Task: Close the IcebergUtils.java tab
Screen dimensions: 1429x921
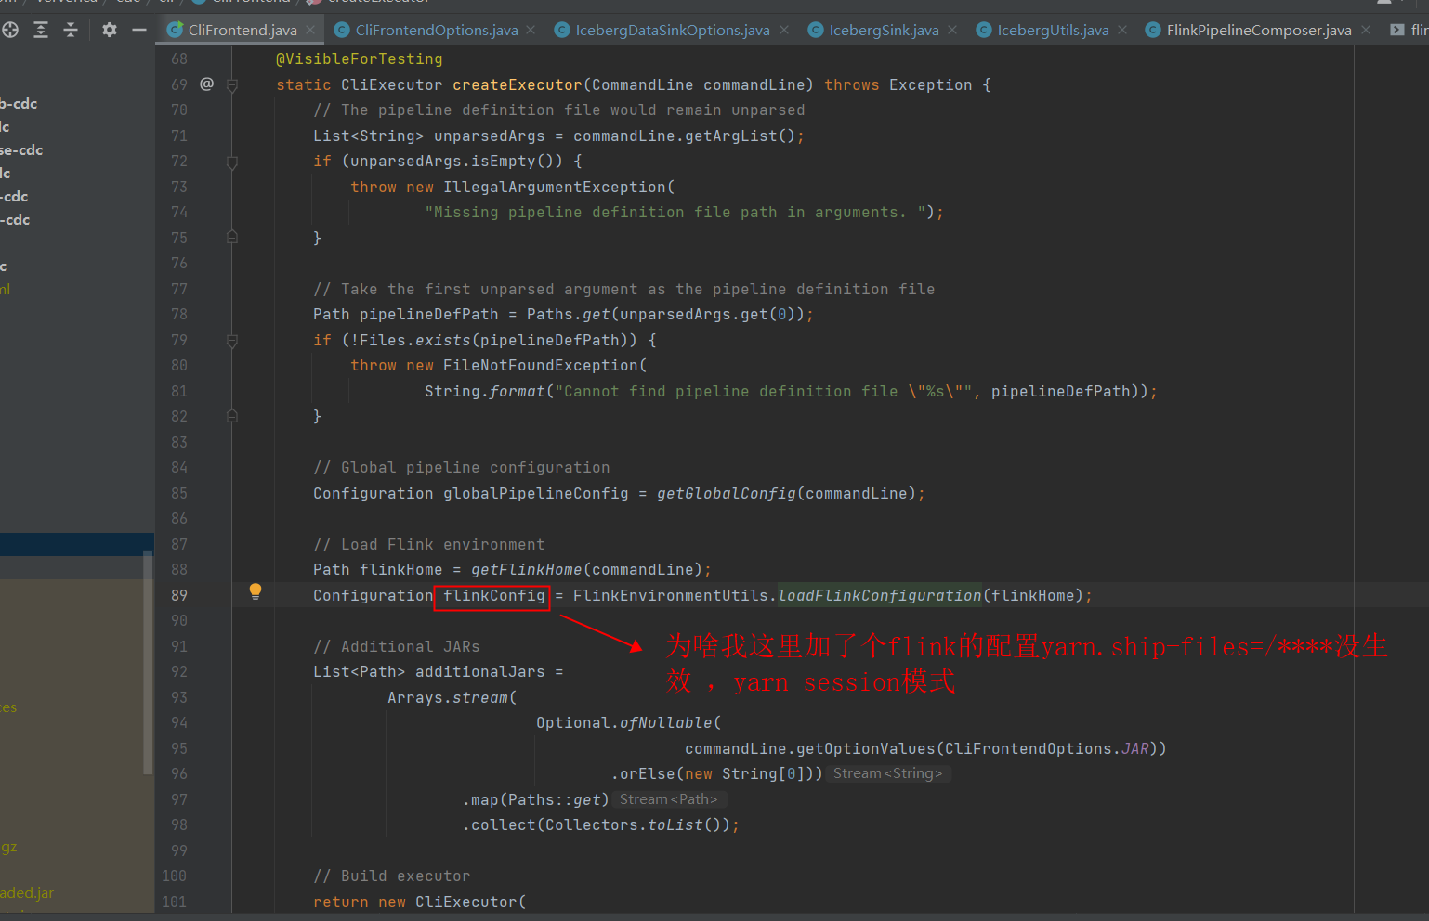Action: 1122,30
